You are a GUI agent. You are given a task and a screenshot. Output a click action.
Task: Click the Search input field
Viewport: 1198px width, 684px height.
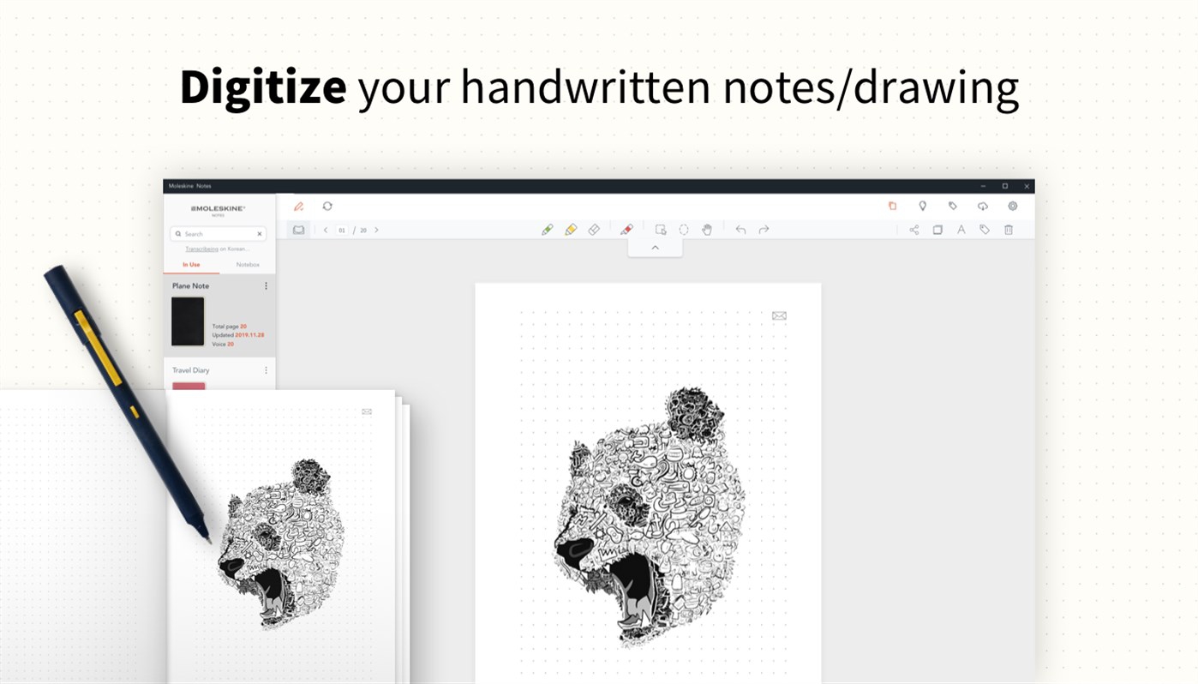[219, 234]
